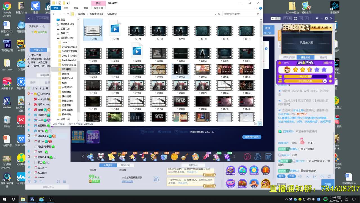Click the 发送 send button in chat

(328, 184)
